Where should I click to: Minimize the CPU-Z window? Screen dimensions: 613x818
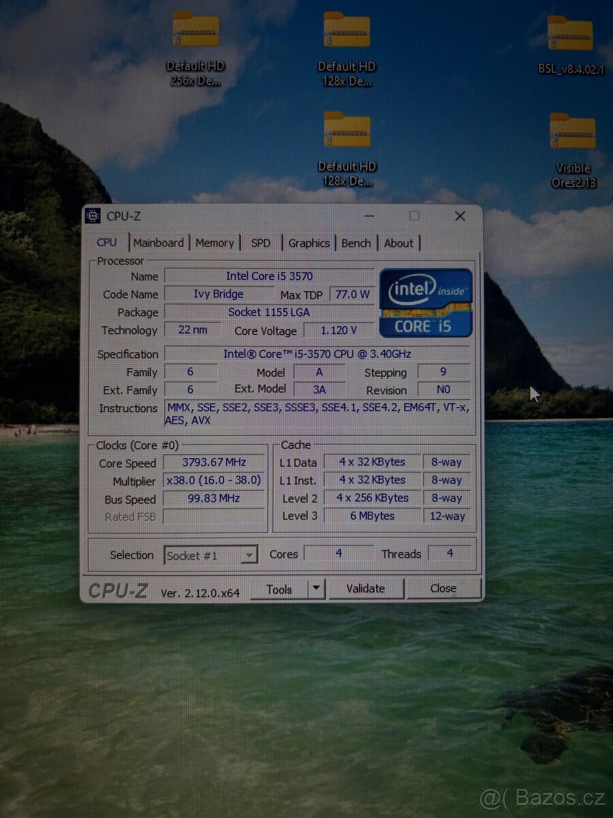368,216
